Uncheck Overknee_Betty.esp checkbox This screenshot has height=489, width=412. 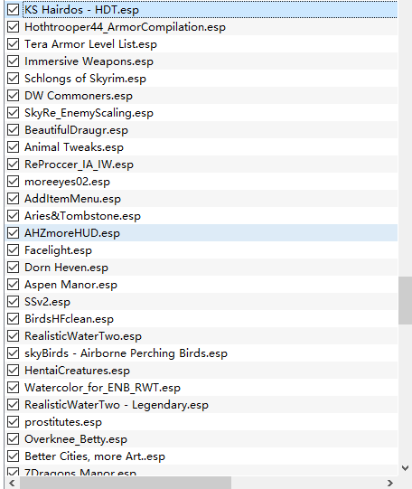13,438
